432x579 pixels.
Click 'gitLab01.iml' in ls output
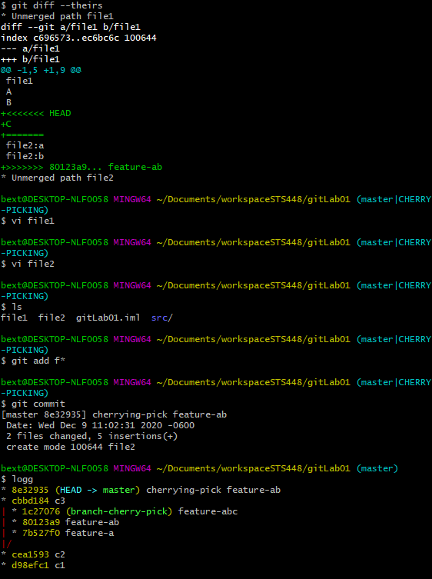pos(108,318)
